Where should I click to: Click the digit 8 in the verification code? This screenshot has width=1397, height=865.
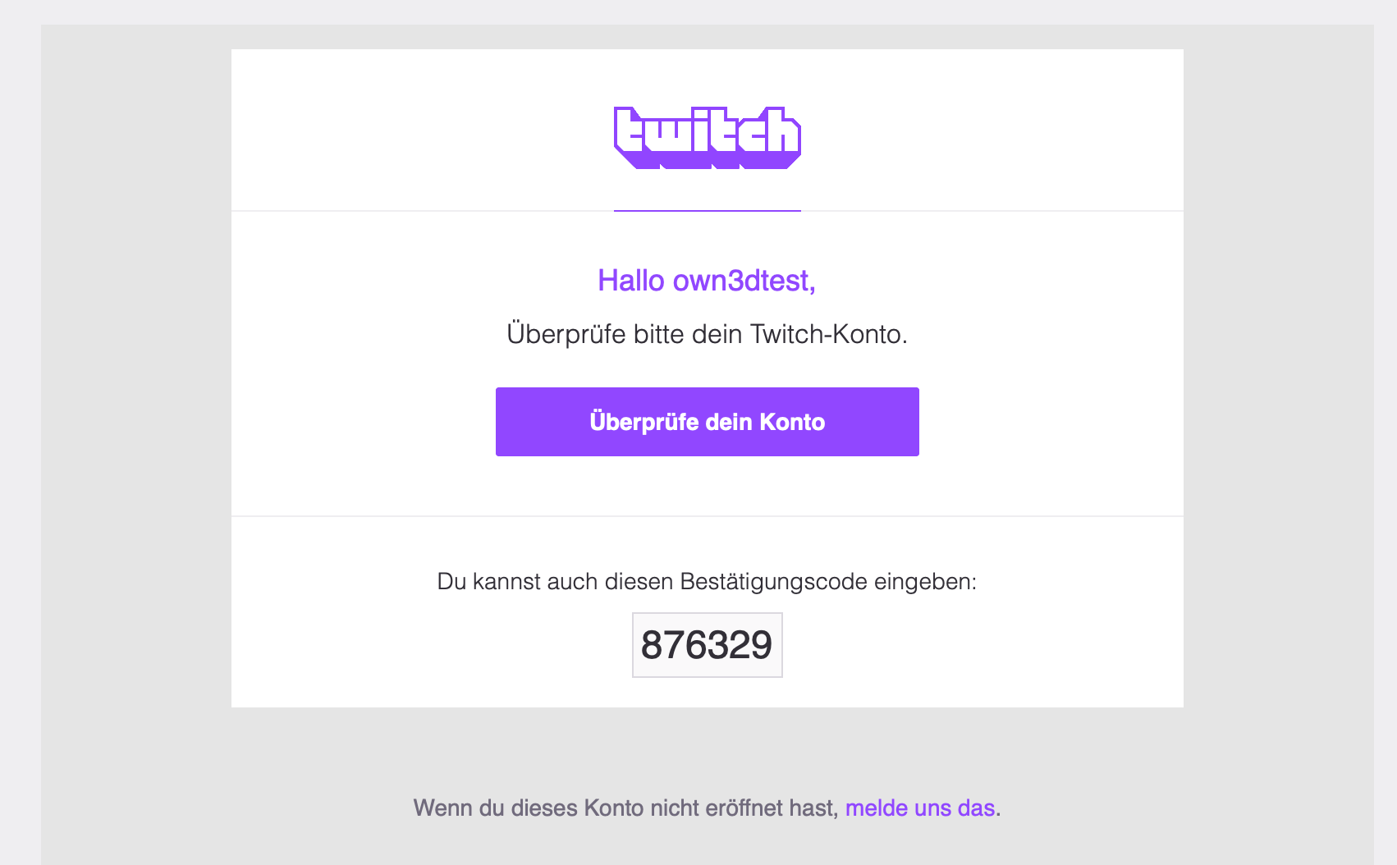[652, 645]
